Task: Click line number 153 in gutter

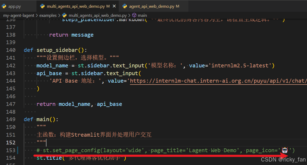Action: click(x=11, y=150)
